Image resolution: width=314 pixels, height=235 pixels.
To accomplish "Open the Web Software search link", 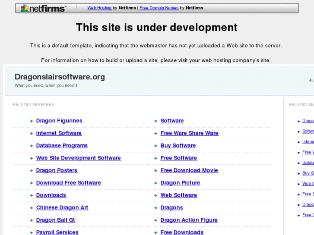I will tap(179, 195).
